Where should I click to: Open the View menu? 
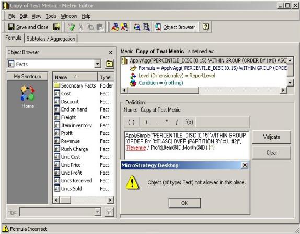pos(37,16)
